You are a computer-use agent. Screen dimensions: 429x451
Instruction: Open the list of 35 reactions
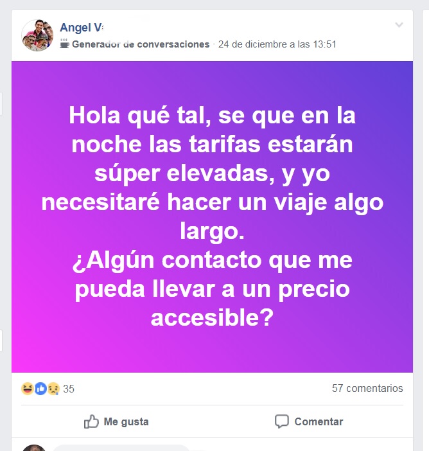coord(69,389)
